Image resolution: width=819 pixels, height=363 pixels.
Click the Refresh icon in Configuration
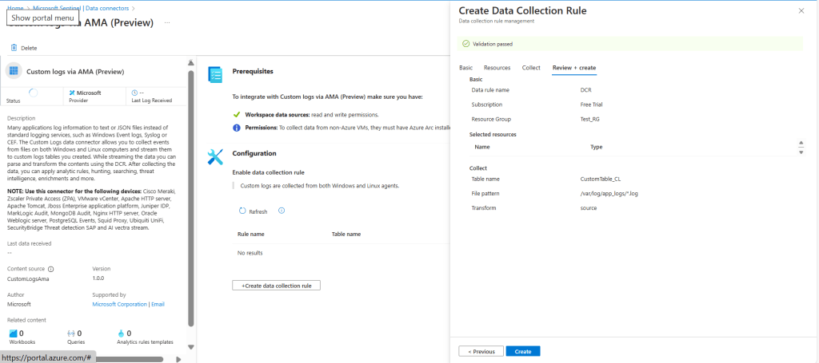point(243,211)
